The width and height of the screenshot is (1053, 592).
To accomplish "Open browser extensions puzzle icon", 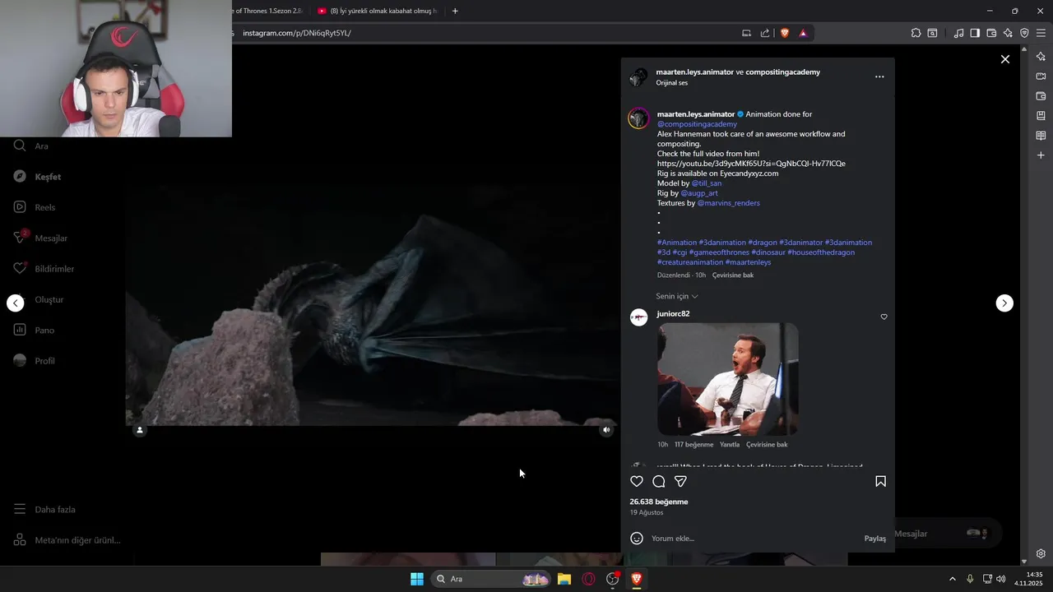I will (x=916, y=33).
